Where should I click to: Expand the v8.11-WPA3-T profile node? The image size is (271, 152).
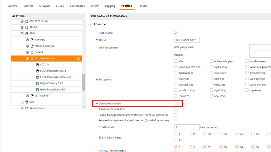[27, 96]
